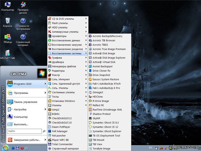This screenshot has height=151, width=201.
Task: Click the FAR Manager icon
Action: 49,131
